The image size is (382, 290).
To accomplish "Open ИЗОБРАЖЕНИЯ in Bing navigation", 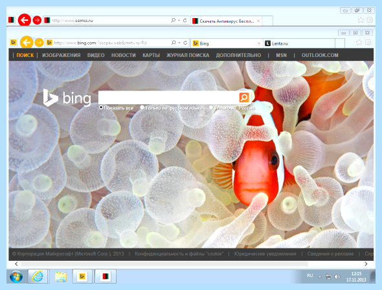I will pyautogui.click(x=62, y=55).
